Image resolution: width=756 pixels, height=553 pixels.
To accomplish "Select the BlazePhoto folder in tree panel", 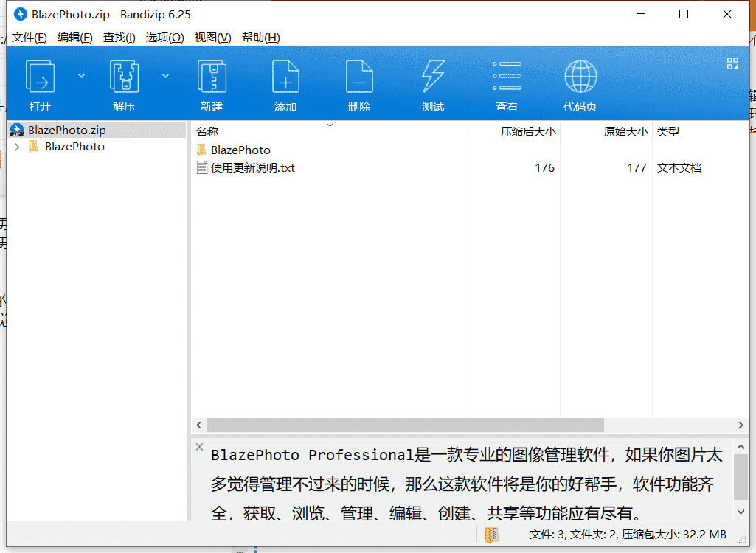I will 74,147.
